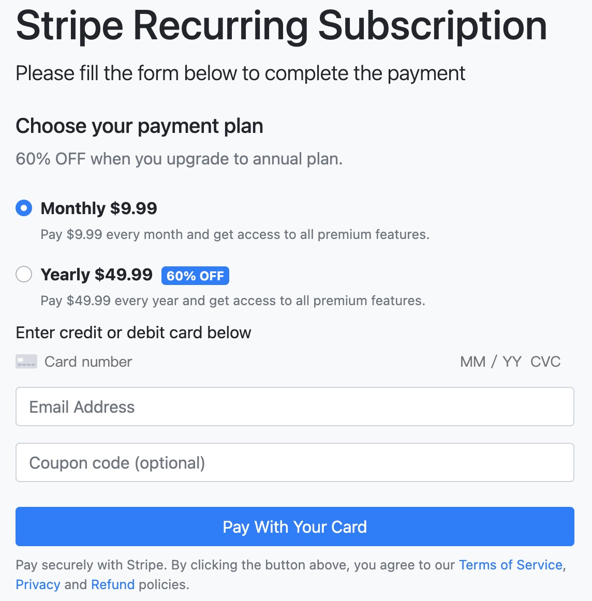The width and height of the screenshot is (592, 601).
Task: Click the "Monthly $9.99" label text
Action: (99, 208)
